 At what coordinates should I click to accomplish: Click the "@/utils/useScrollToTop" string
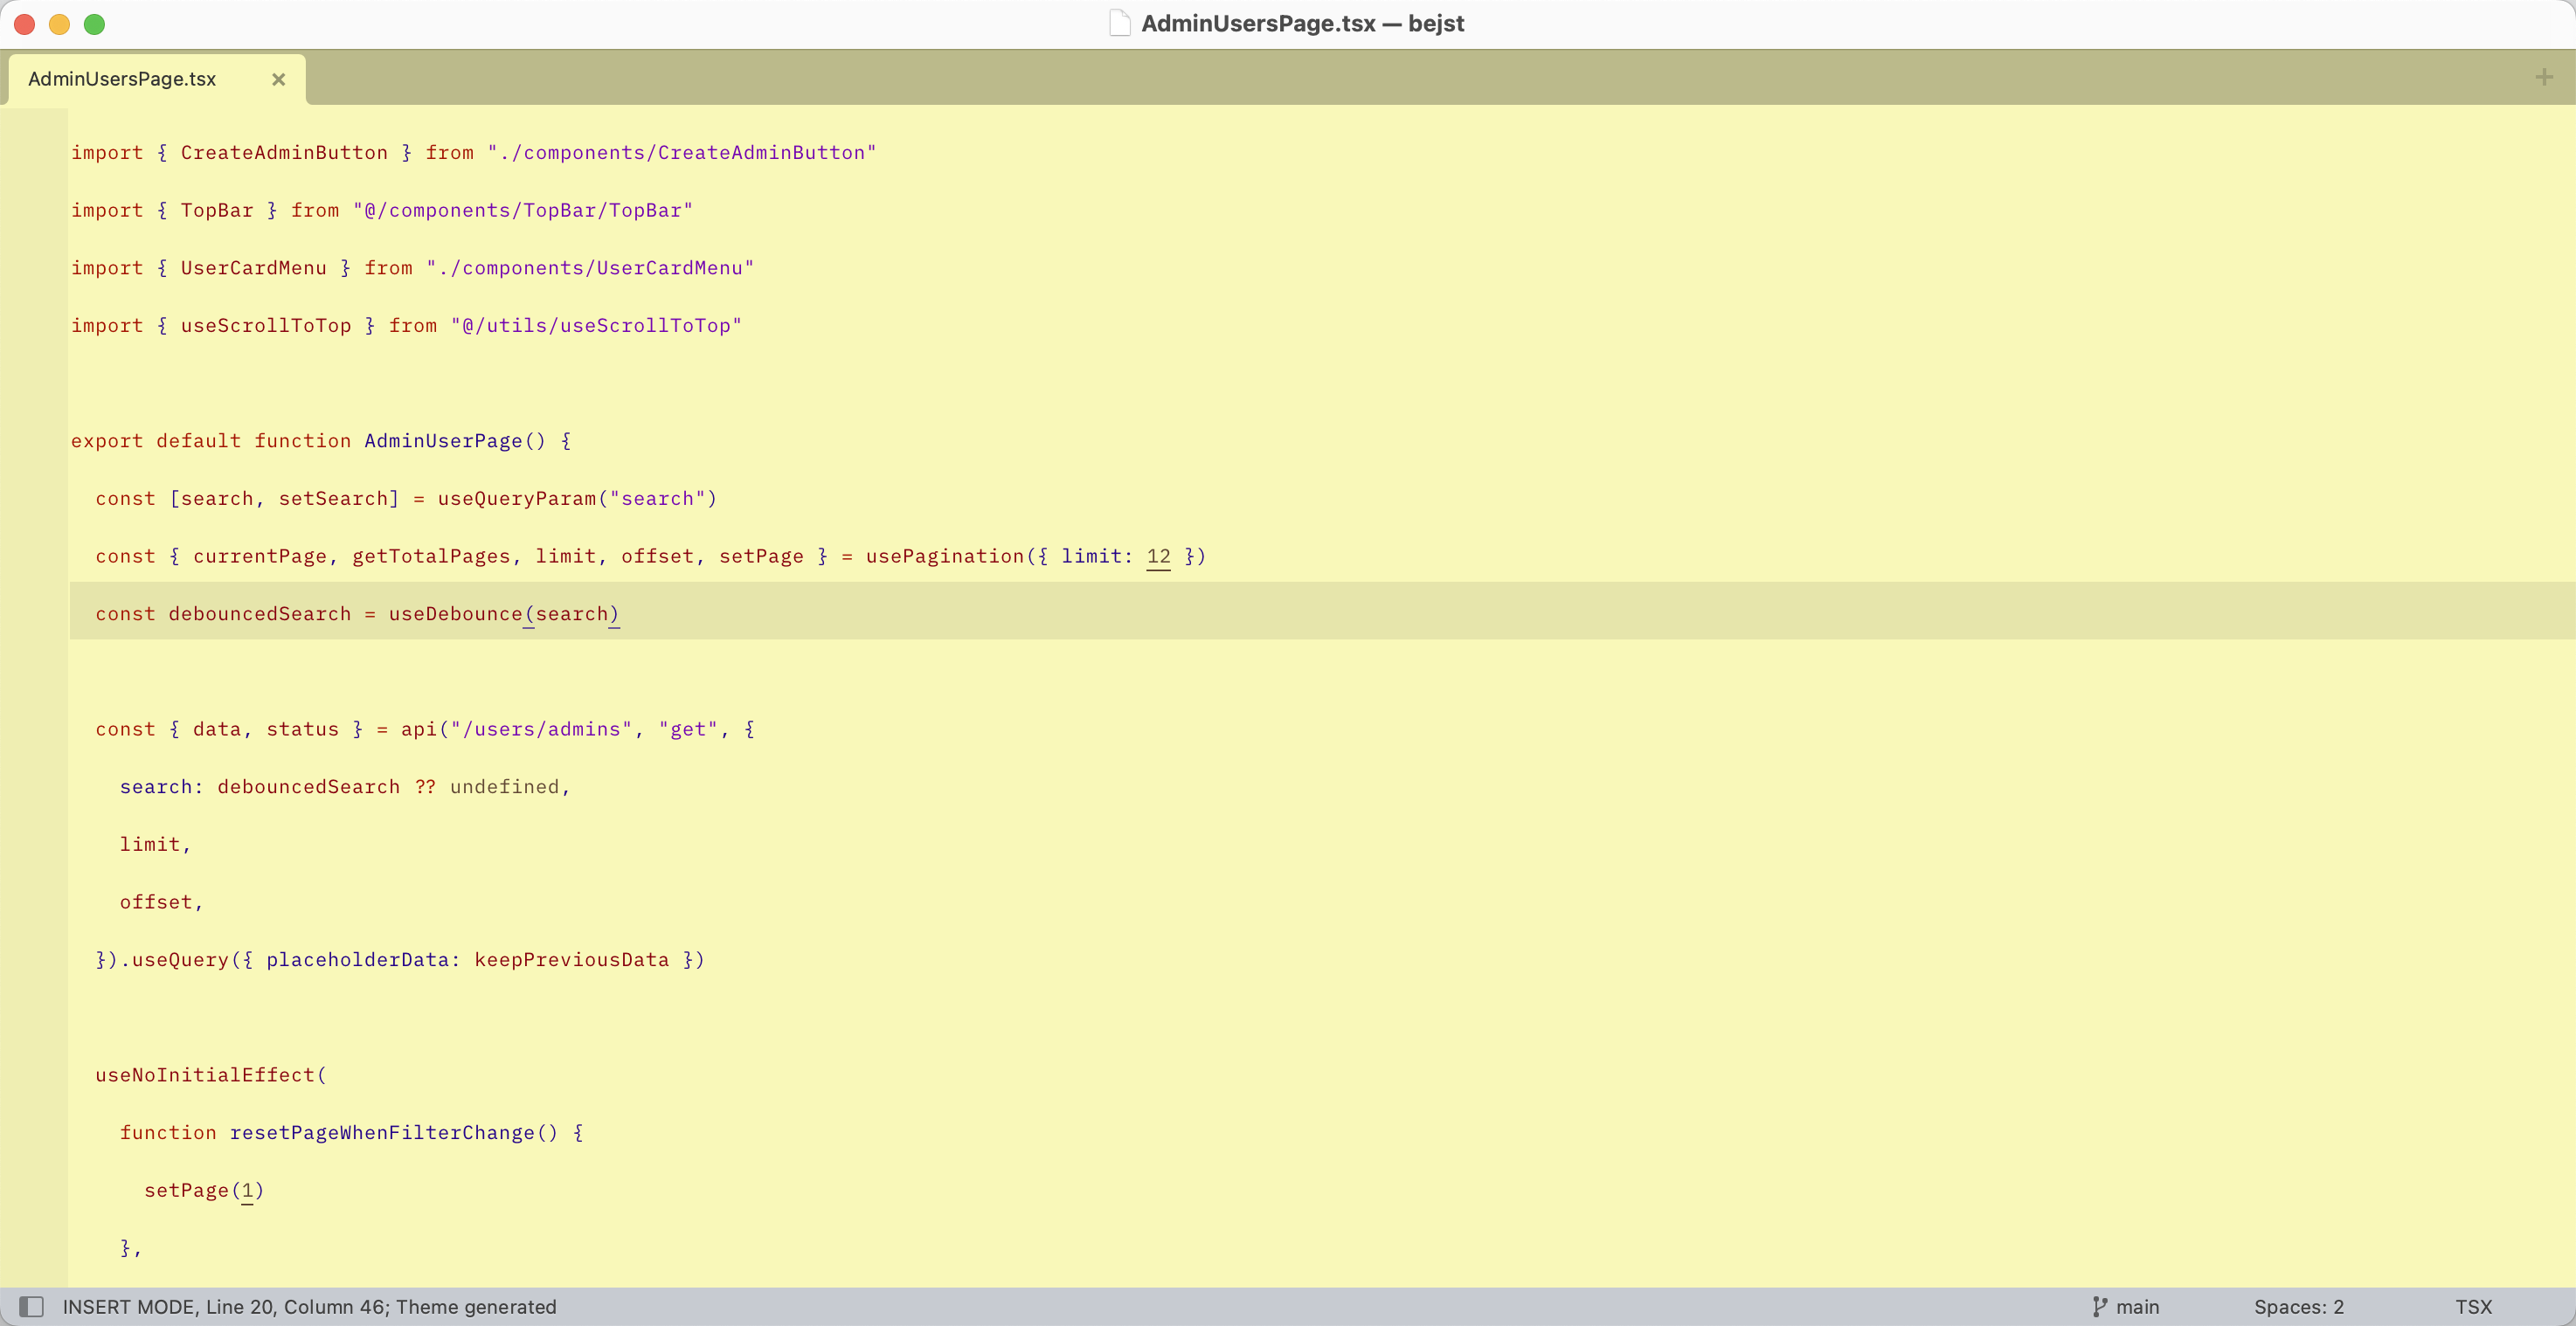pyautogui.click(x=596, y=326)
